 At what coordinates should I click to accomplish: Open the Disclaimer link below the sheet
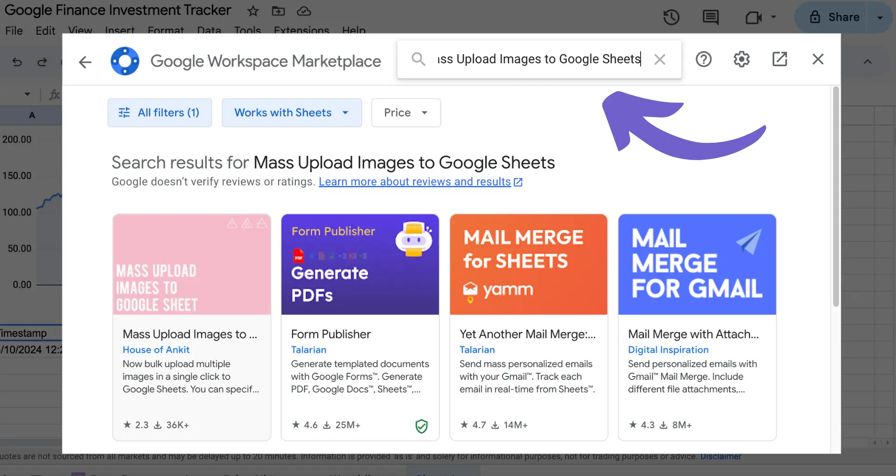click(x=721, y=456)
